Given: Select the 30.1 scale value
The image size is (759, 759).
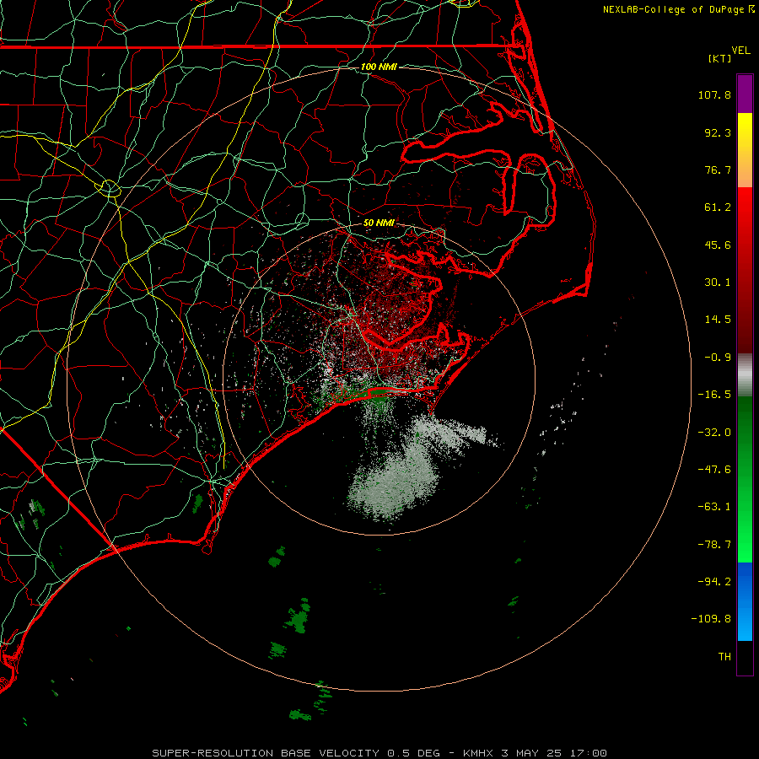Looking at the screenshot, I should tap(718, 283).
